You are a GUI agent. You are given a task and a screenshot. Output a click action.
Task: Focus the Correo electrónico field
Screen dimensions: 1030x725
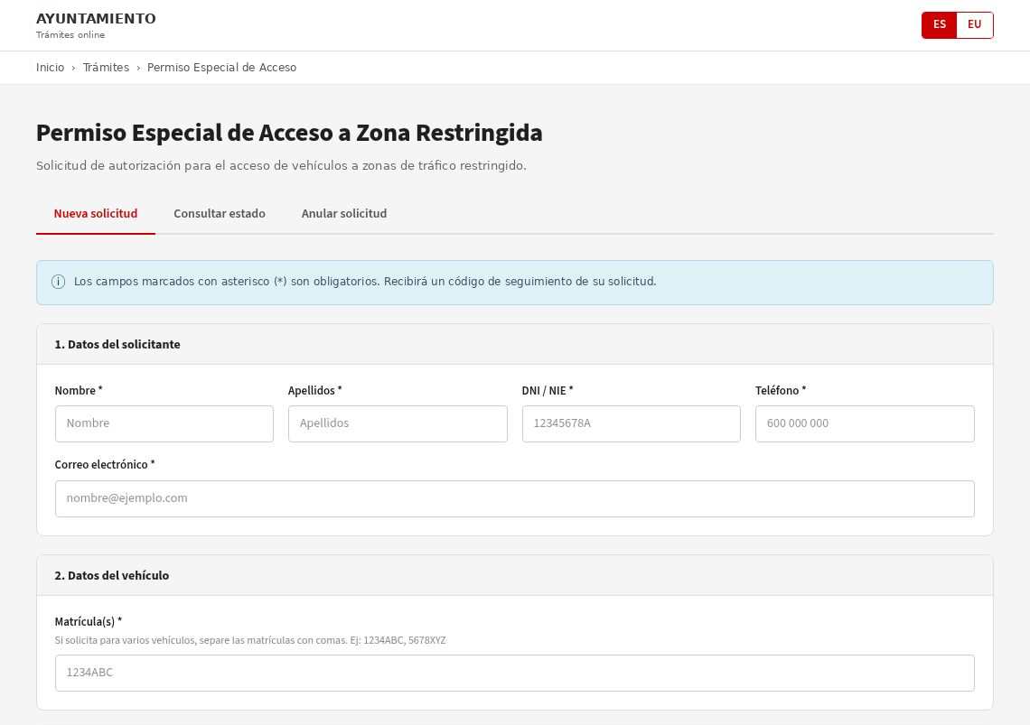point(514,498)
